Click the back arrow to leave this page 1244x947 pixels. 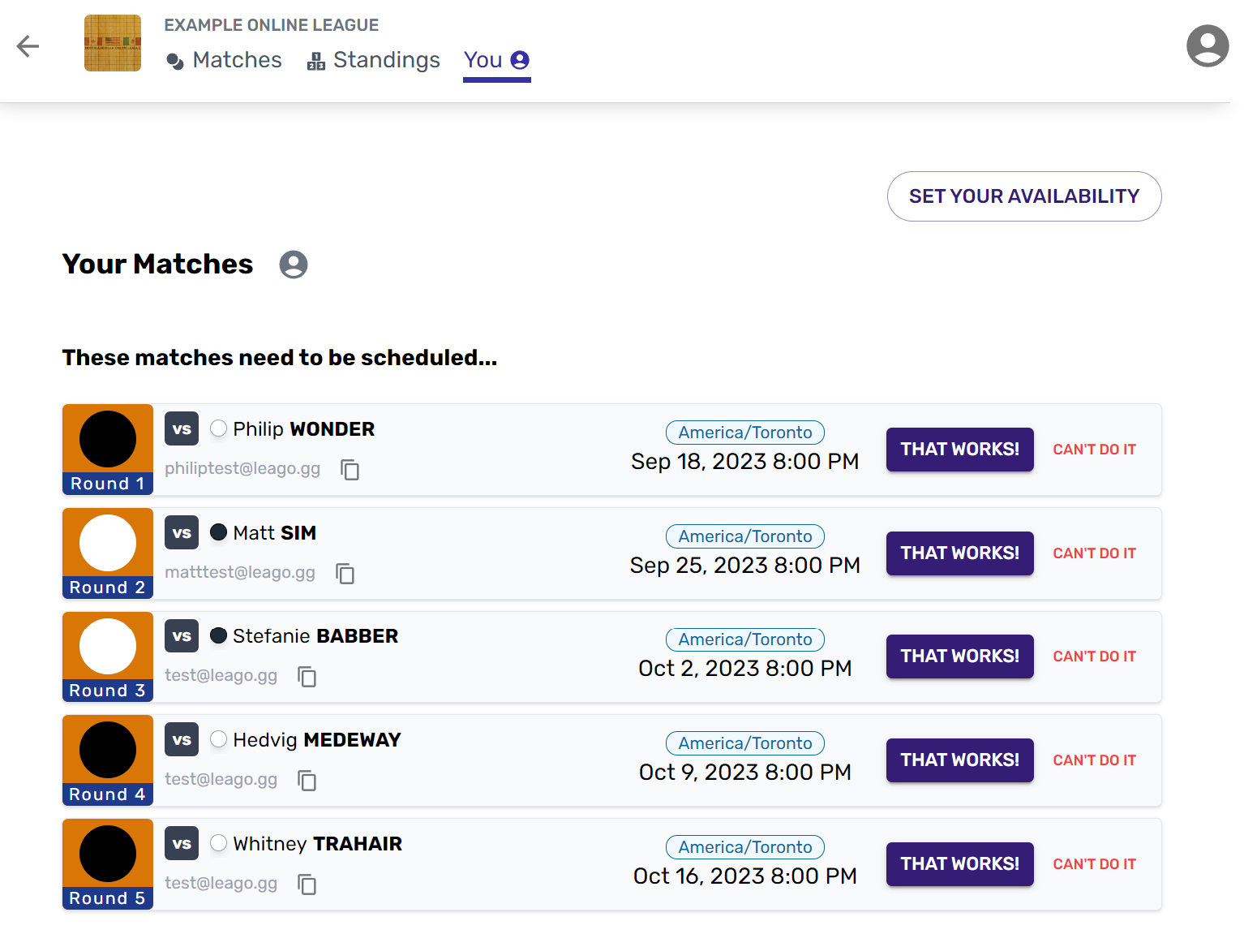28,46
